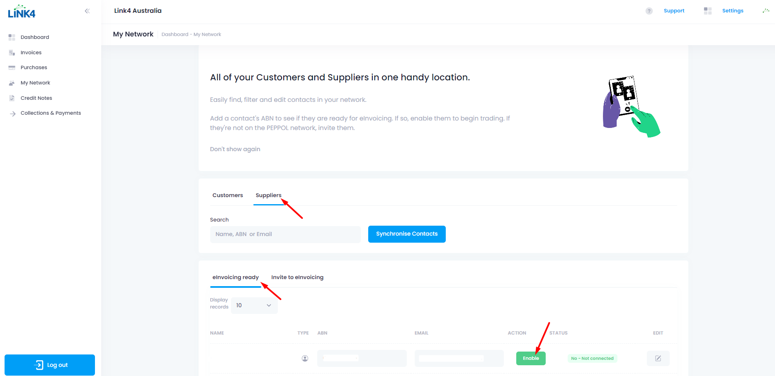Click the edit pencil icon in the row

point(658,359)
